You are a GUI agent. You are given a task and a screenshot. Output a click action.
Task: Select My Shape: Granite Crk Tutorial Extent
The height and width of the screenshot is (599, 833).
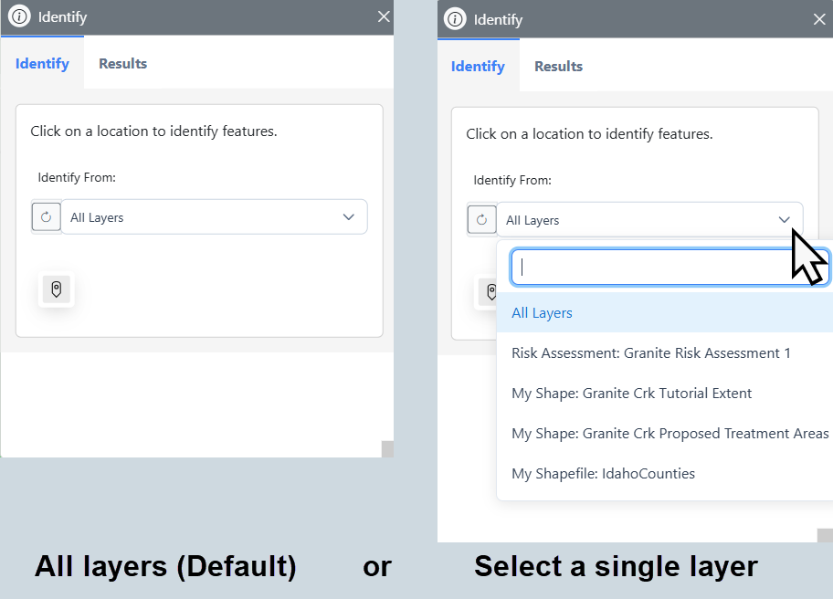(665, 393)
